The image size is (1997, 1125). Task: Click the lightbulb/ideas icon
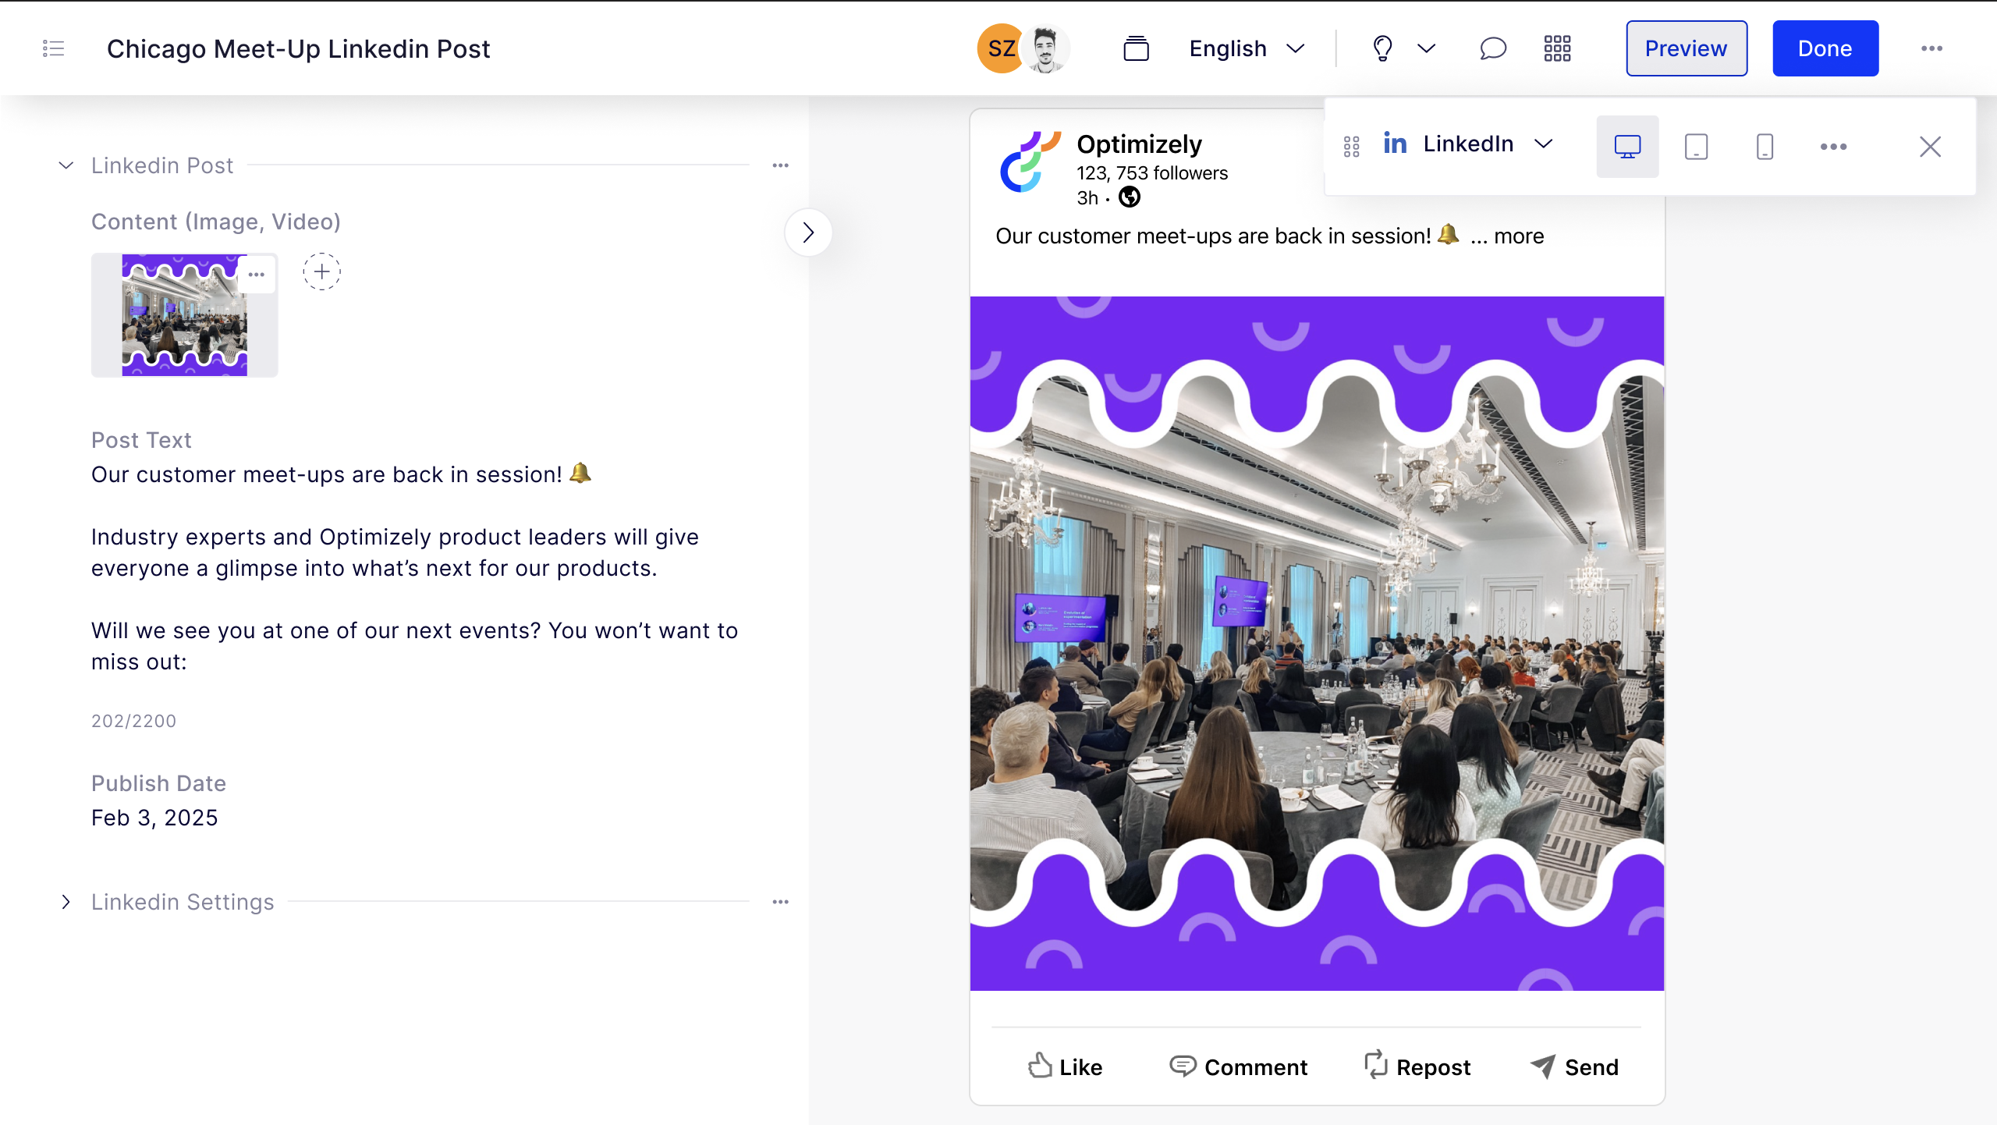(x=1382, y=48)
